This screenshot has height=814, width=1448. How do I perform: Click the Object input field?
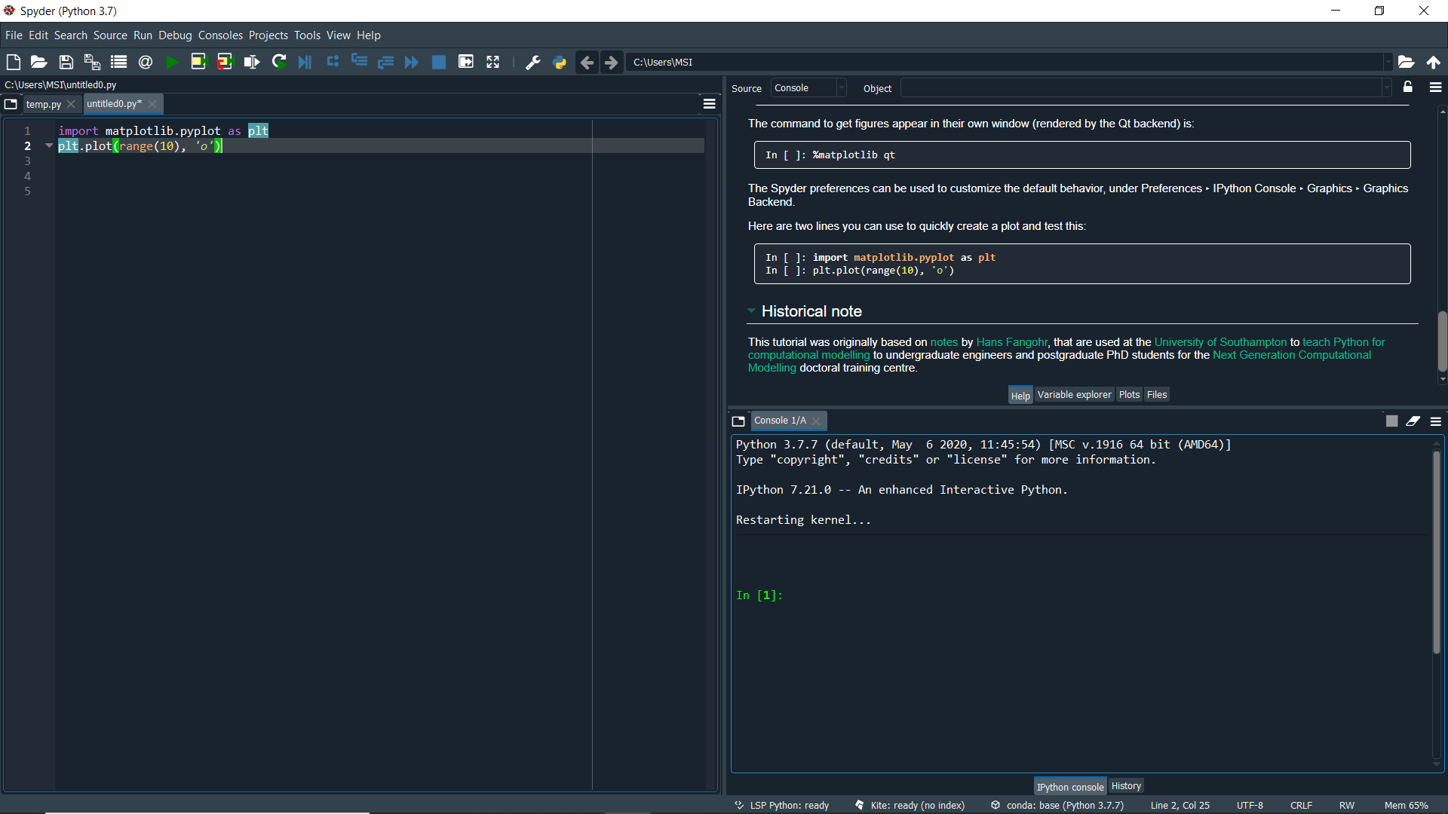(1141, 88)
